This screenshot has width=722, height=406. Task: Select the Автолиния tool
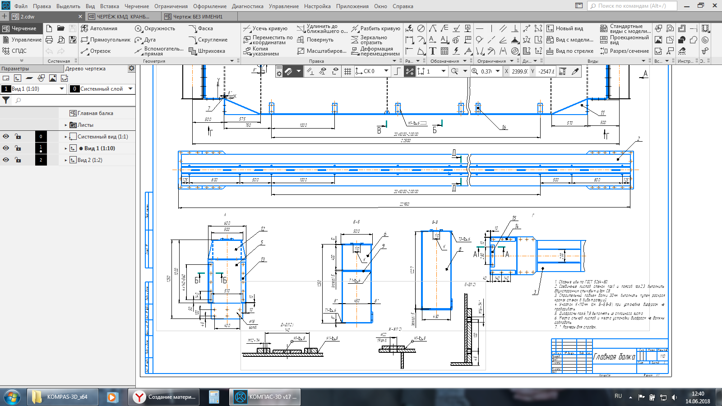coord(99,28)
